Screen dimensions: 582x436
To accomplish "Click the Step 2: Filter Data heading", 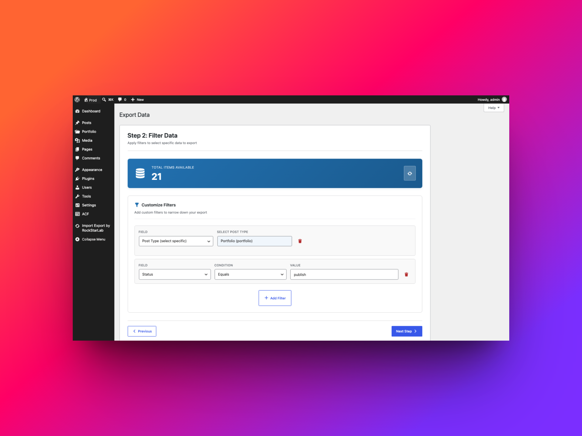I will coord(152,136).
